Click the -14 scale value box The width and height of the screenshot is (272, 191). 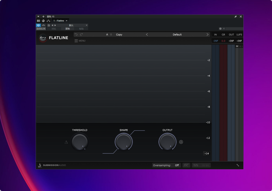click(207, 153)
